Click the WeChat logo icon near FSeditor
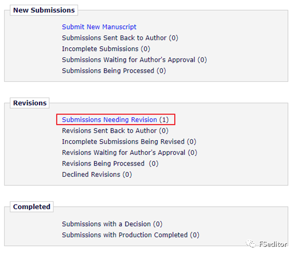Screen dimensions: 296x256 (x=251, y=244)
